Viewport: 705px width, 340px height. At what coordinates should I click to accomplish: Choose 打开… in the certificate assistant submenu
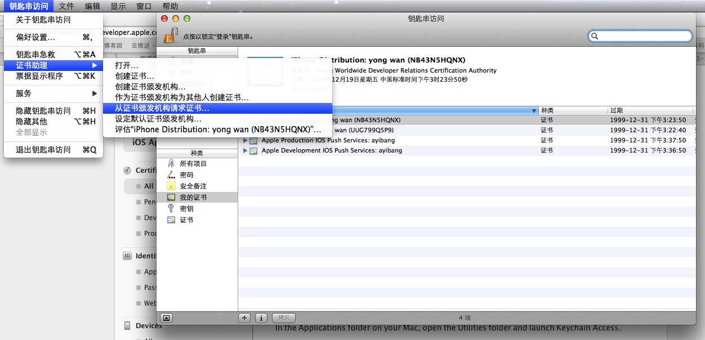[x=217, y=65]
